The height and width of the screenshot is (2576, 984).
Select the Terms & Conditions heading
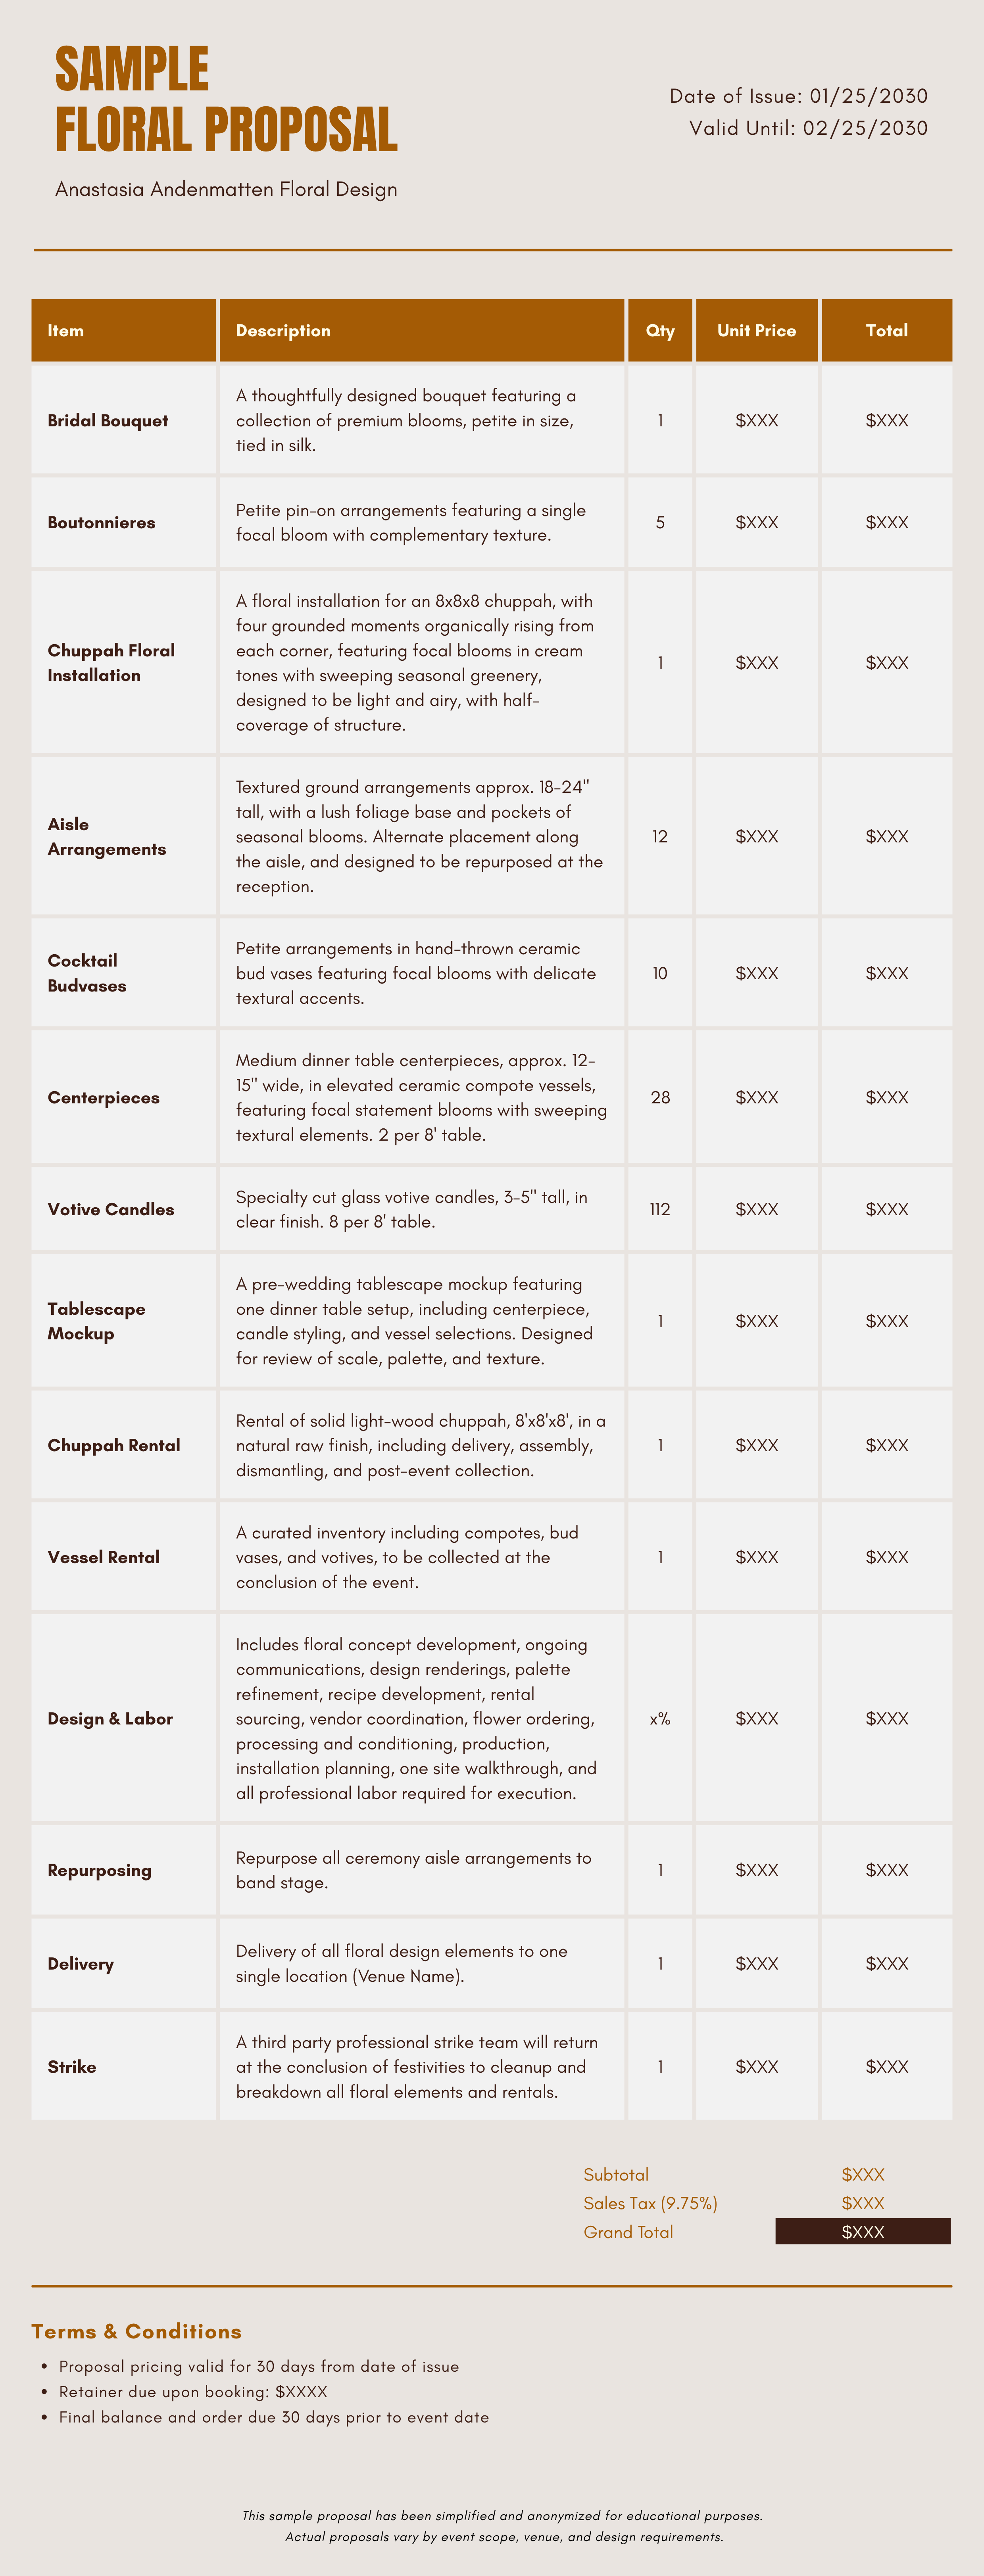pyautogui.click(x=136, y=2331)
